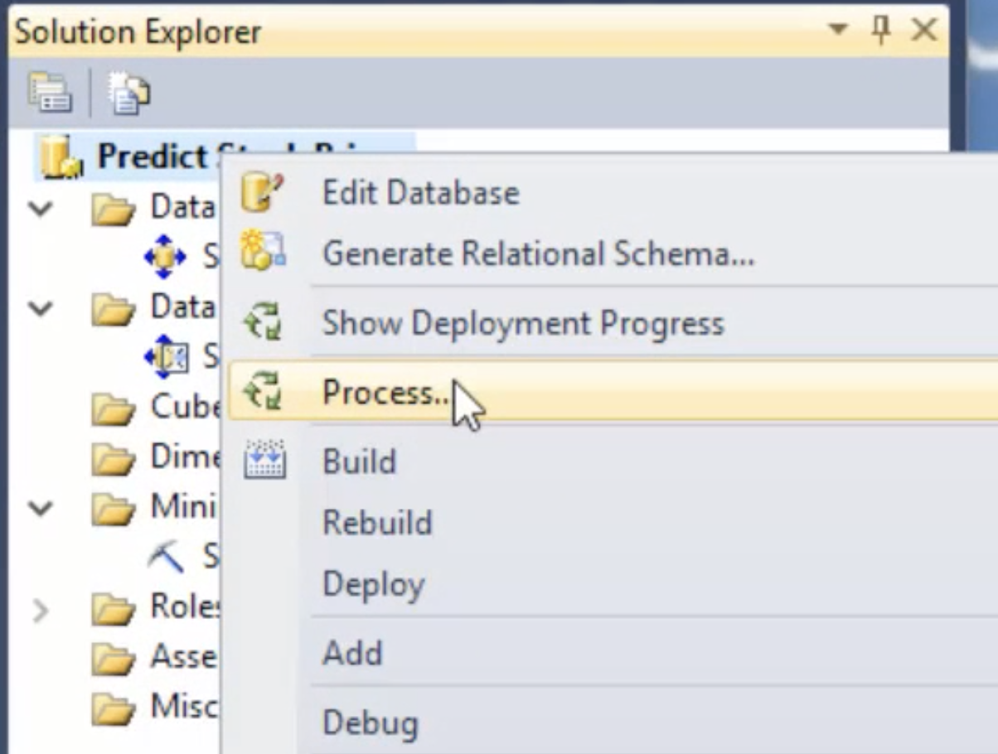Select the Dime tree row label
998x754 pixels.
184,457
